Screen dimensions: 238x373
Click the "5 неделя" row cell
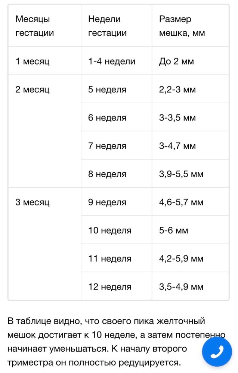click(x=107, y=90)
